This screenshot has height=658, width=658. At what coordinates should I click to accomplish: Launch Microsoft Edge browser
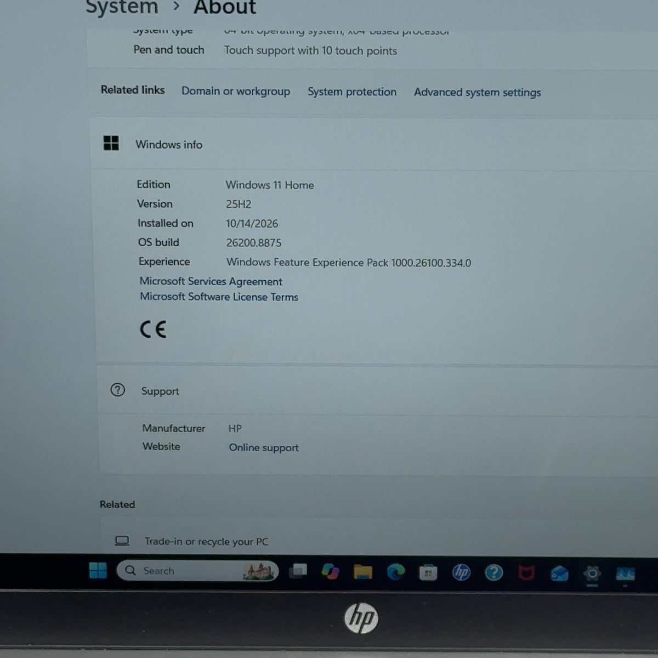(396, 572)
